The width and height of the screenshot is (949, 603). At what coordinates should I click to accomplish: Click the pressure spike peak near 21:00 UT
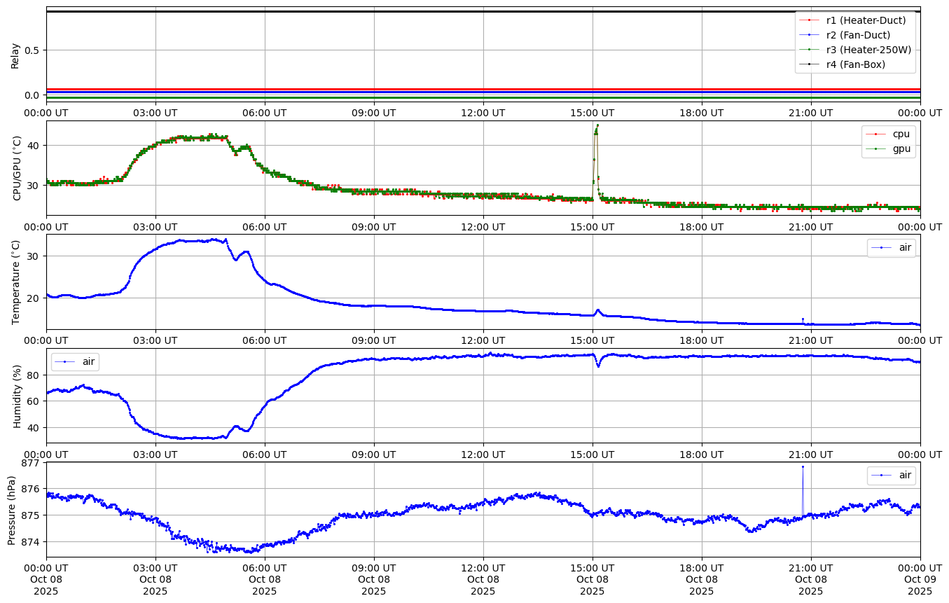point(803,466)
